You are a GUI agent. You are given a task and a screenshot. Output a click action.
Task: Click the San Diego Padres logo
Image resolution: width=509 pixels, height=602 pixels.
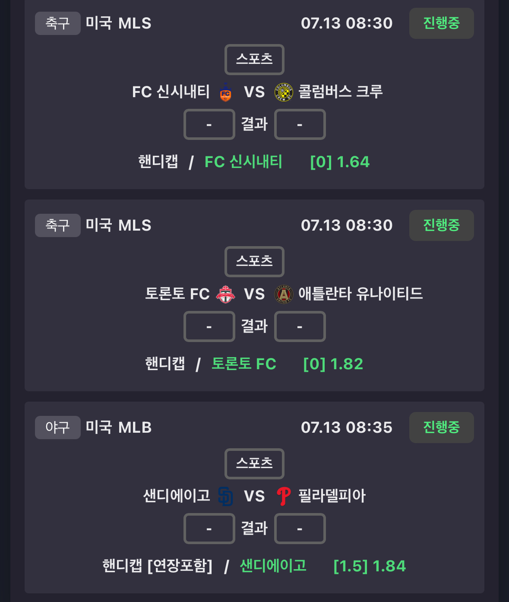(x=225, y=496)
